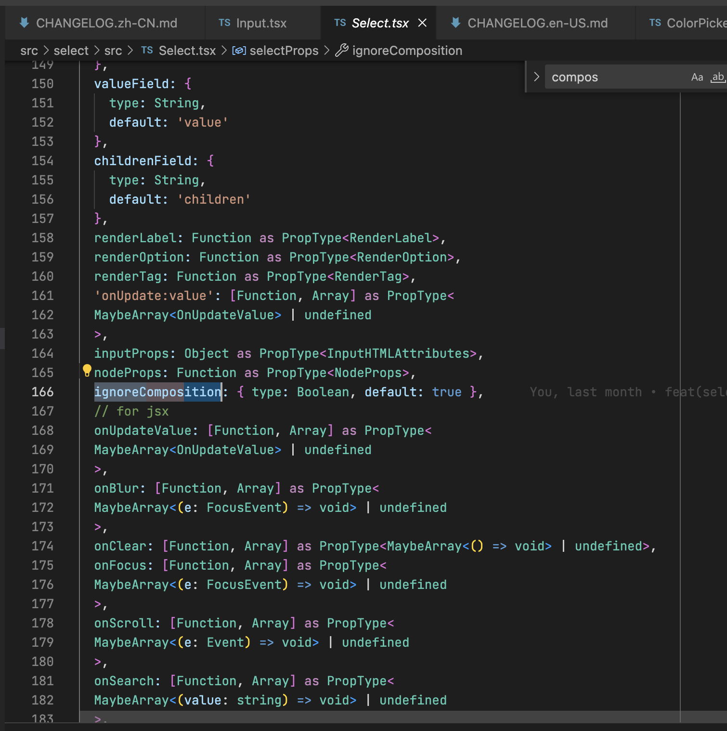Click the selectProps symbol icon in the breadcrumb
The image size is (727, 731).
(239, 50)
